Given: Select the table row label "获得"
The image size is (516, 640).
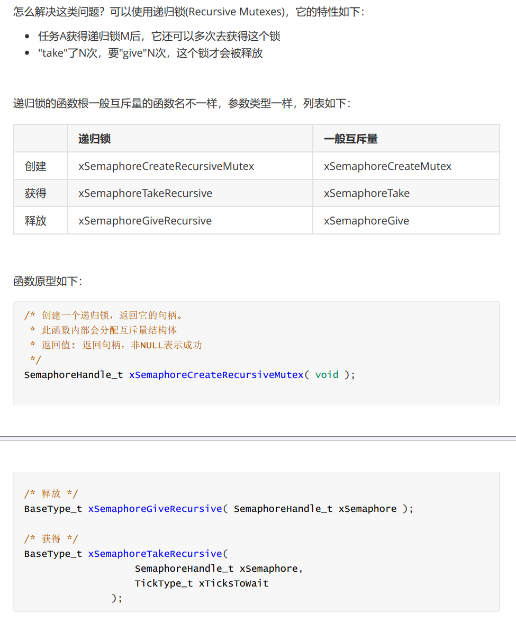Looking at the screenshot, I should pos(41,193).
